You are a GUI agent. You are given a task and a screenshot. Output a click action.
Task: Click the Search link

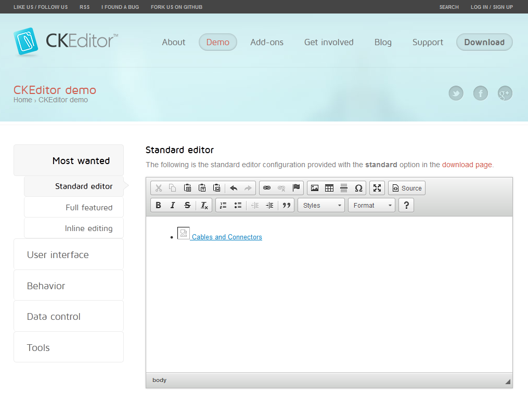click(x=449, y=7)
